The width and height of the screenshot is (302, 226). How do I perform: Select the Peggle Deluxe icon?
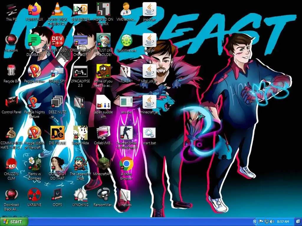pyautogui.click(x=34, y=71)
